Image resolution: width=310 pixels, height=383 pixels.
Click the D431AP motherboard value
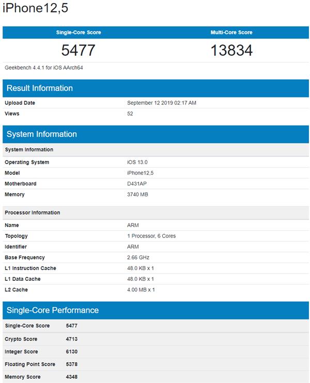(x=137, y=184)
